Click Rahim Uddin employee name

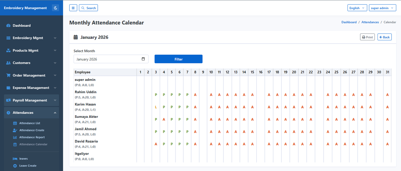click(86, 92)
